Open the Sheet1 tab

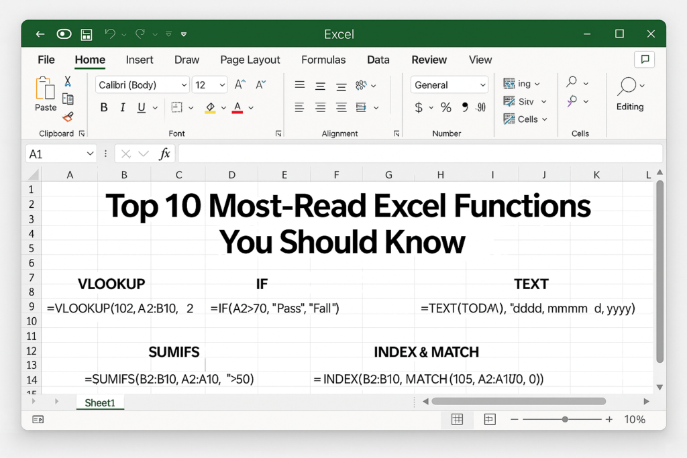[100, 402]
